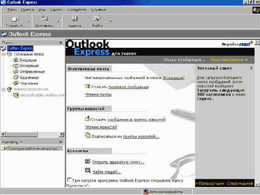260x195 pixels.
Task: Close the Контакты pane
Action: pos(61,142)
